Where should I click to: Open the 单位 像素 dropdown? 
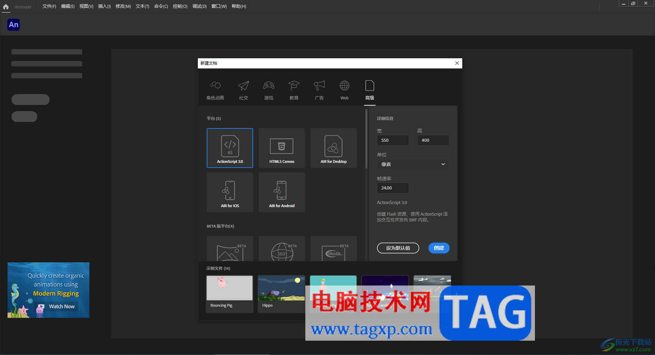coord(413,164)
